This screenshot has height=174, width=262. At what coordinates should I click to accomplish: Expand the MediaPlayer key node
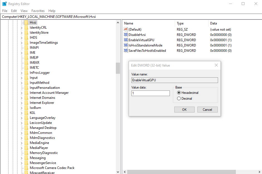(x=22, y=148)
